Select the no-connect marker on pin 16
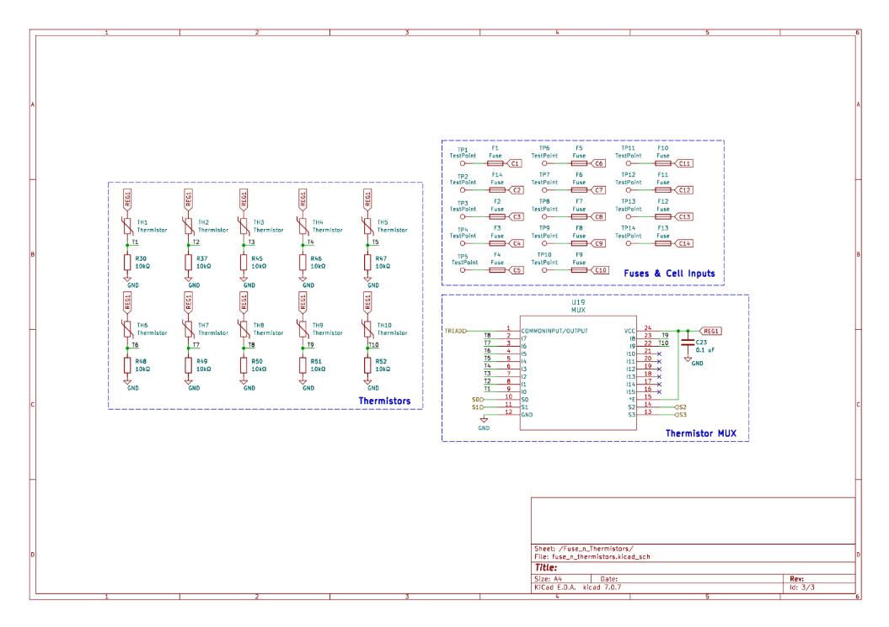 pos(660,392)
